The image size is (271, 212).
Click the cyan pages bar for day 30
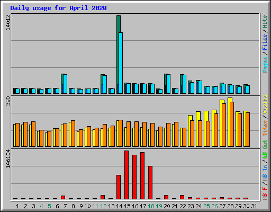(x=248, y=90)
